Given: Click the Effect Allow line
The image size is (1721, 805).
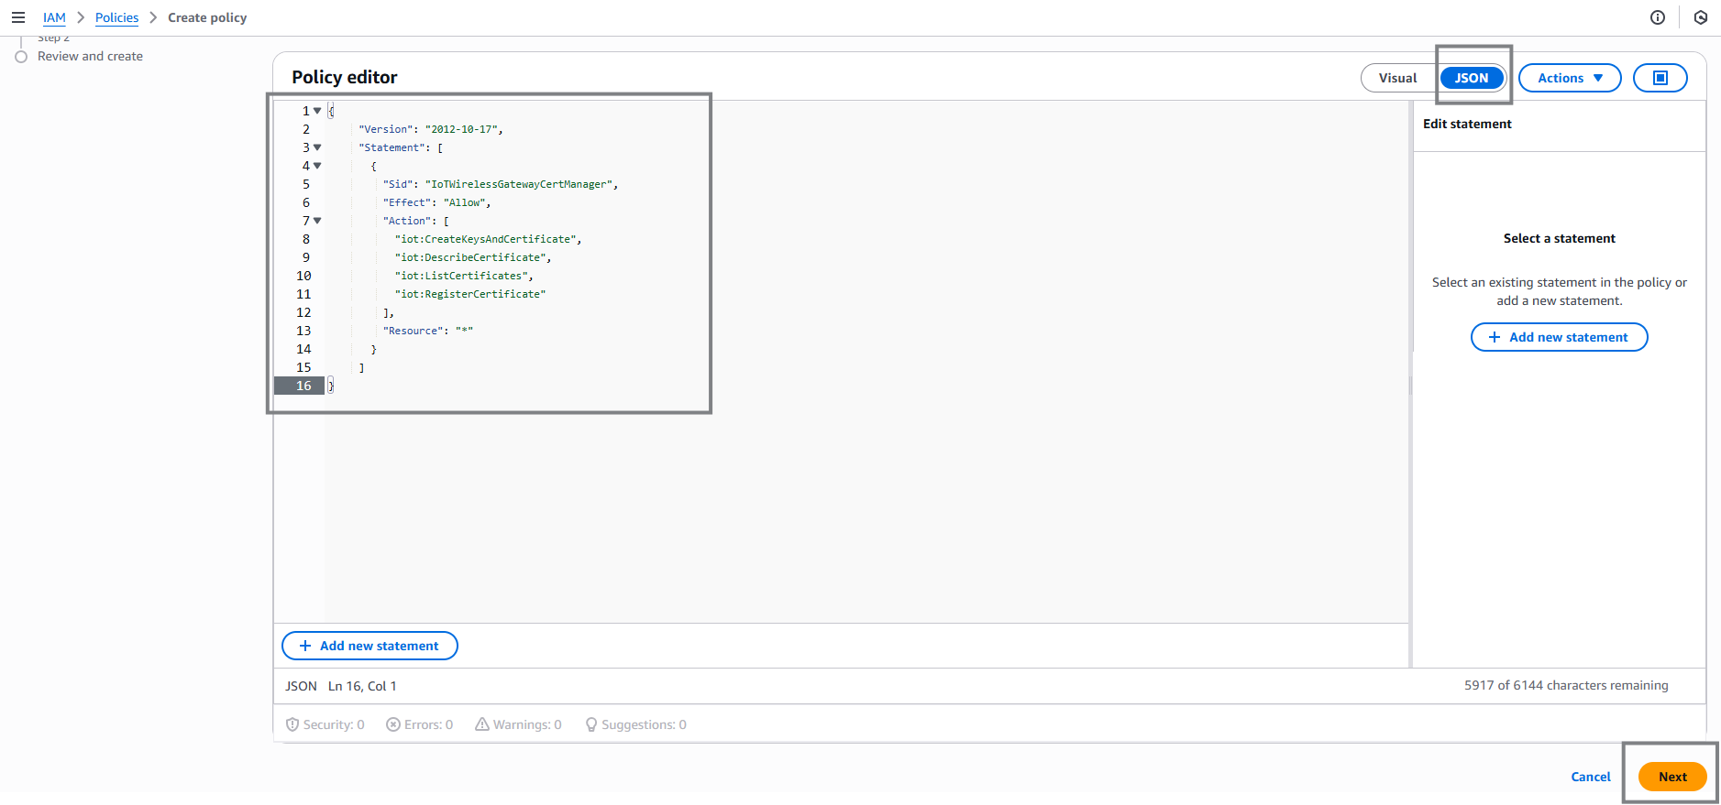Looking at the screenshot, I should pos(437,202).
